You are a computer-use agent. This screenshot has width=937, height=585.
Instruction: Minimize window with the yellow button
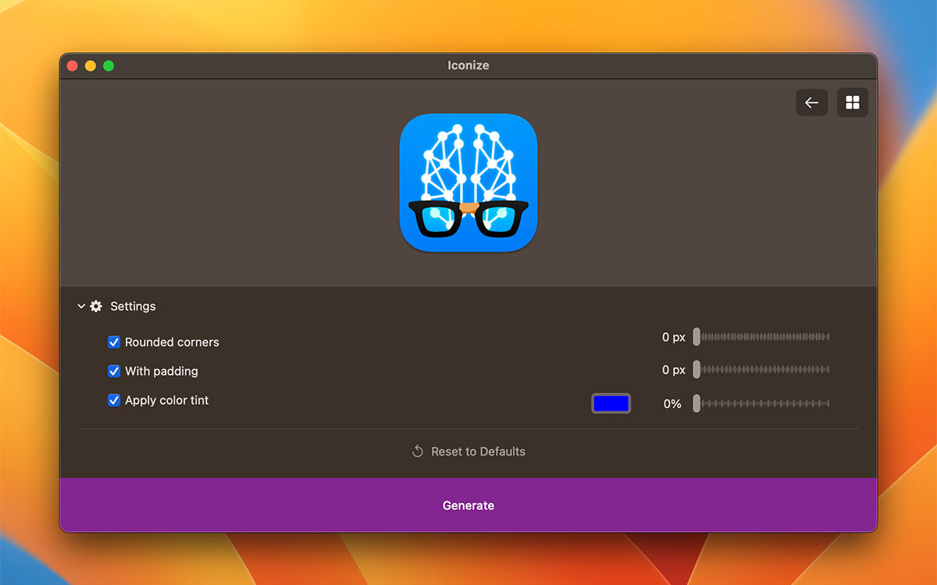coord(91,66)
